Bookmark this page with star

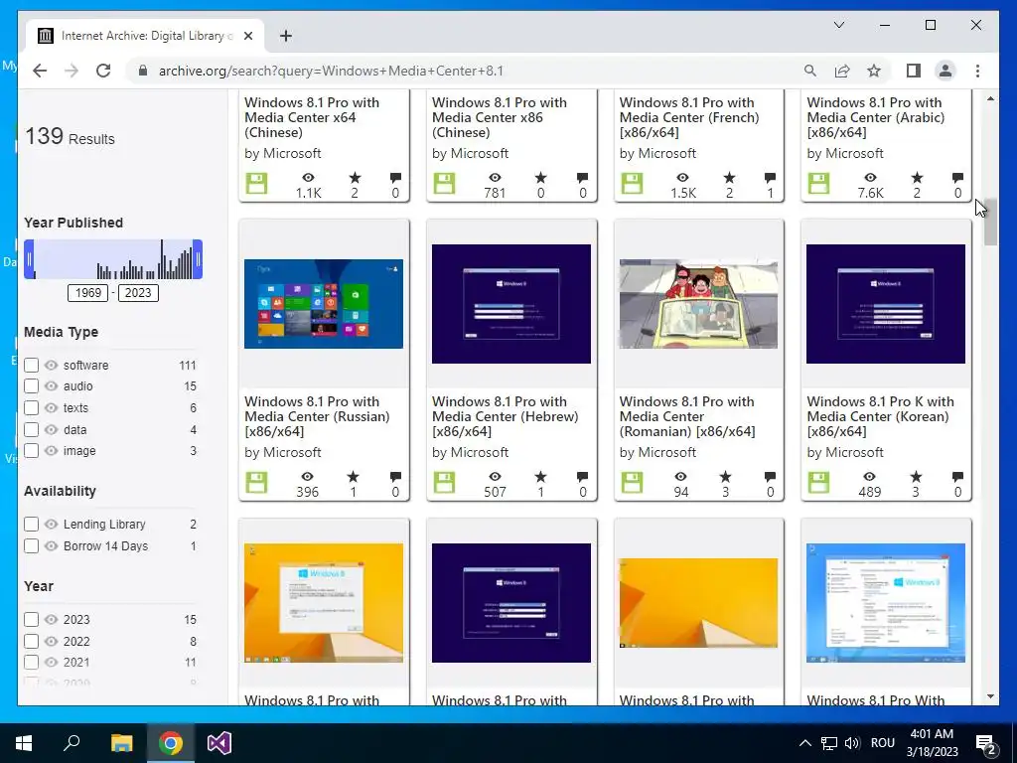pyautogui.click(x=874, y=71)
